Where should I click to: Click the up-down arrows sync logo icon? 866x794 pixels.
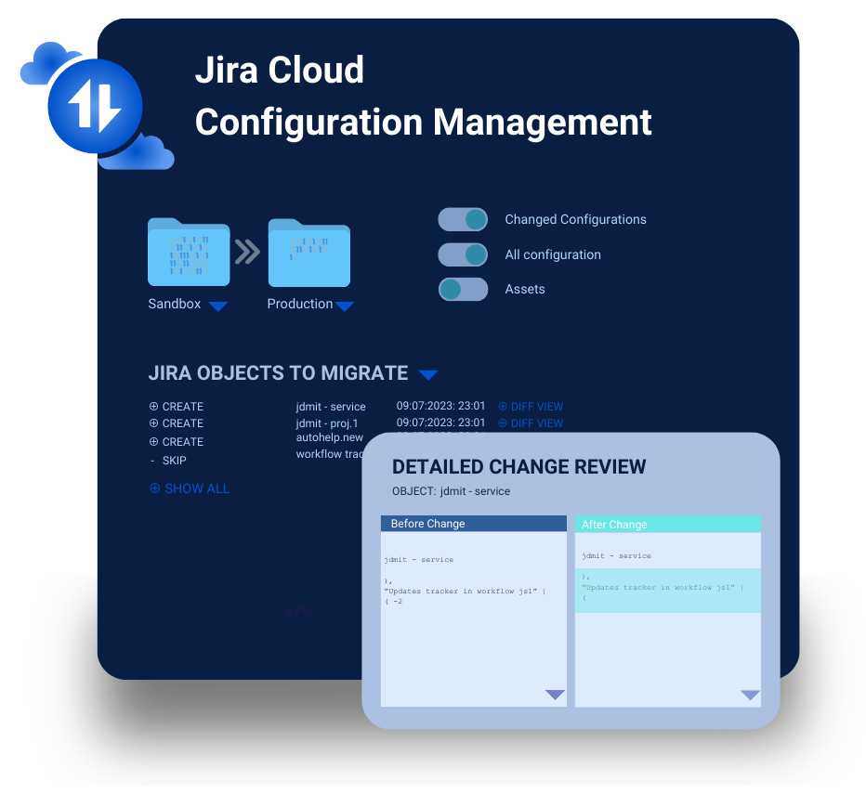pos(95,106)
